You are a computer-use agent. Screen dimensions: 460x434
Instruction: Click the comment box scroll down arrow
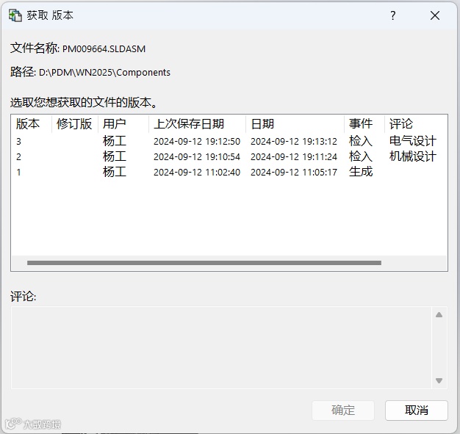click(x=439, y=380)
